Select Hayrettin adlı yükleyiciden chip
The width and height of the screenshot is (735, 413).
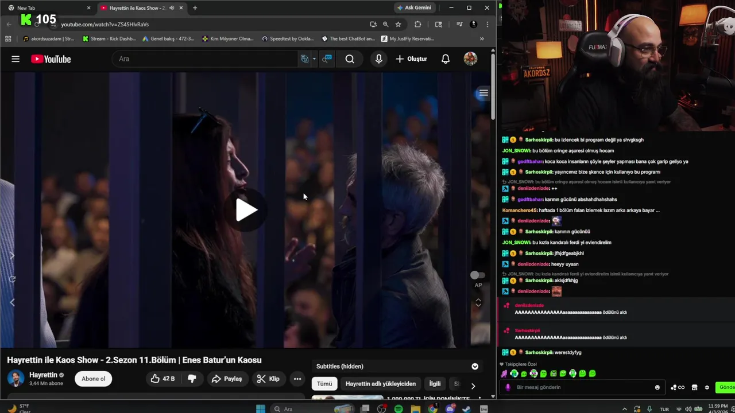tap(381, 384)
